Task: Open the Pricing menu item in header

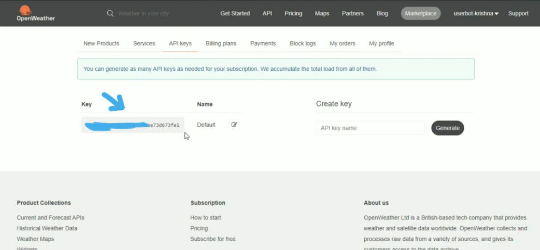Action: coord(293,13)
